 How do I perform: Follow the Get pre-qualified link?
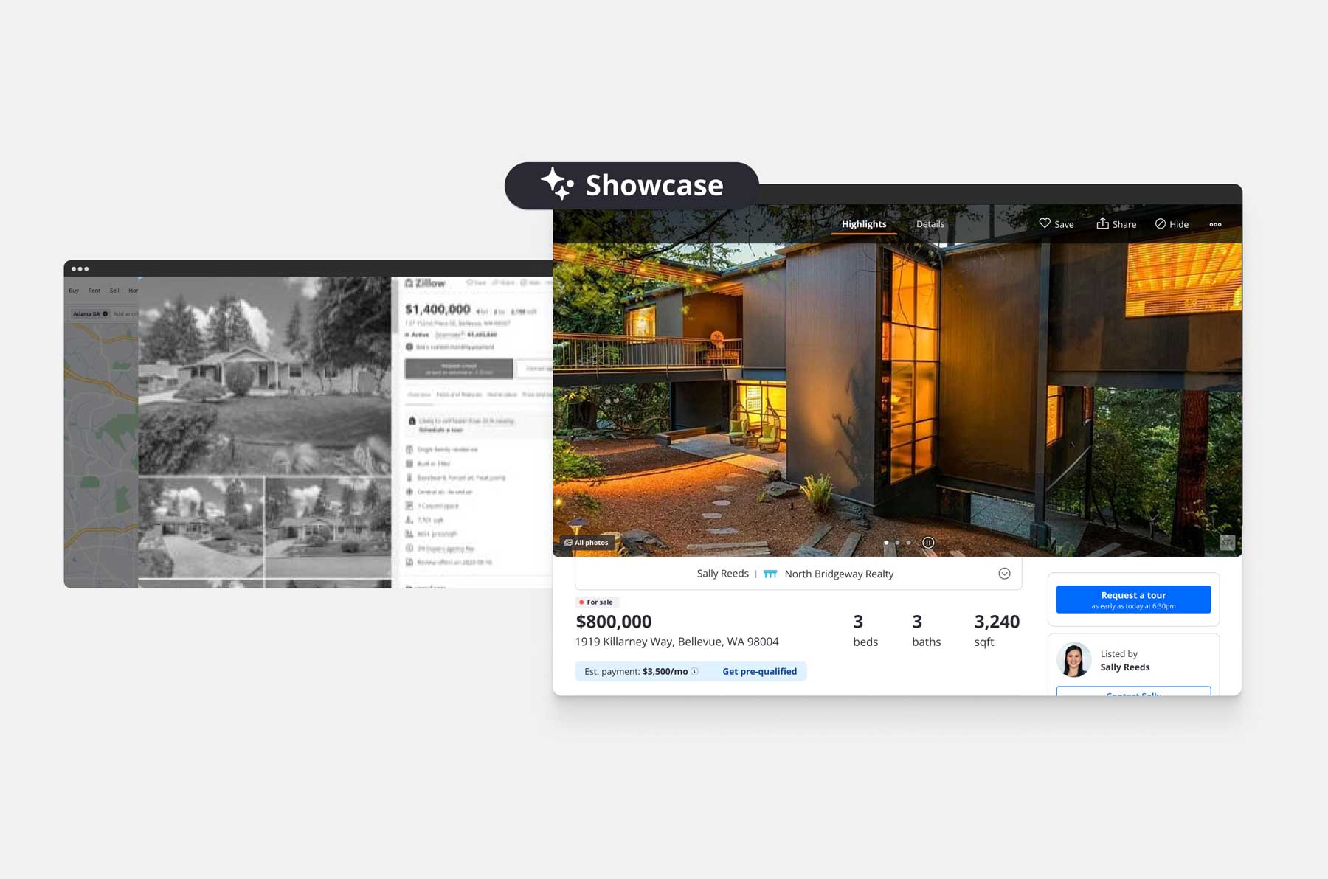[759, 671]
